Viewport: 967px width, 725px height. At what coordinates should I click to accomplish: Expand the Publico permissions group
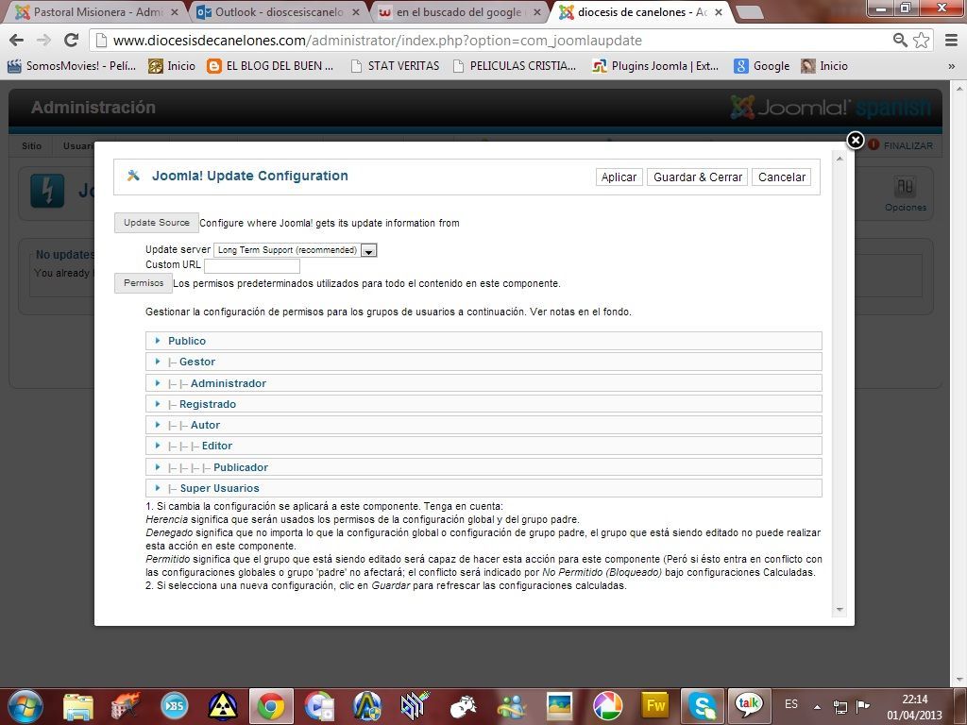click(483, 341)
